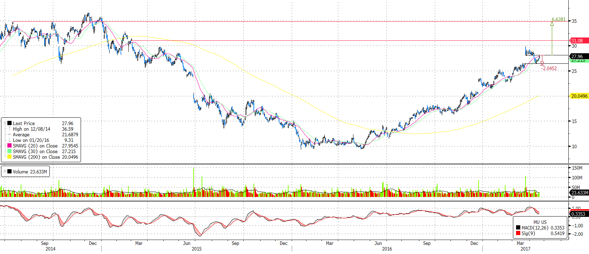This screenshot has width=589, height=254.
Task: Click the -2.0452 downside annotation label
Action: pyautogui.click(x=549, y=68)
